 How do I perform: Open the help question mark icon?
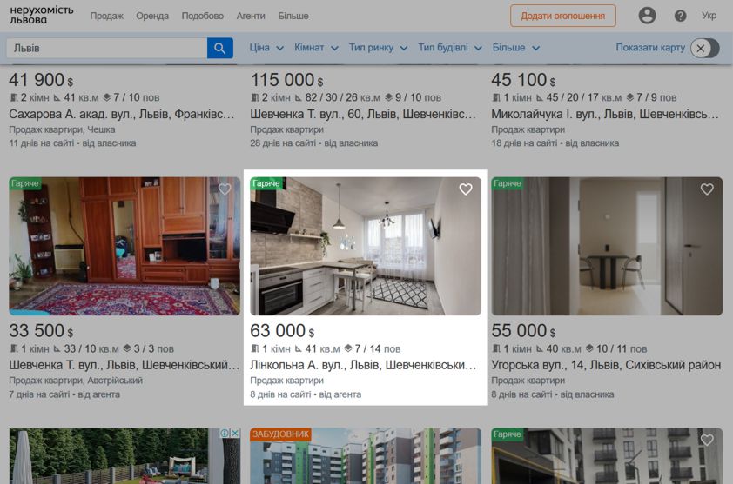click(x=680, y=16)
